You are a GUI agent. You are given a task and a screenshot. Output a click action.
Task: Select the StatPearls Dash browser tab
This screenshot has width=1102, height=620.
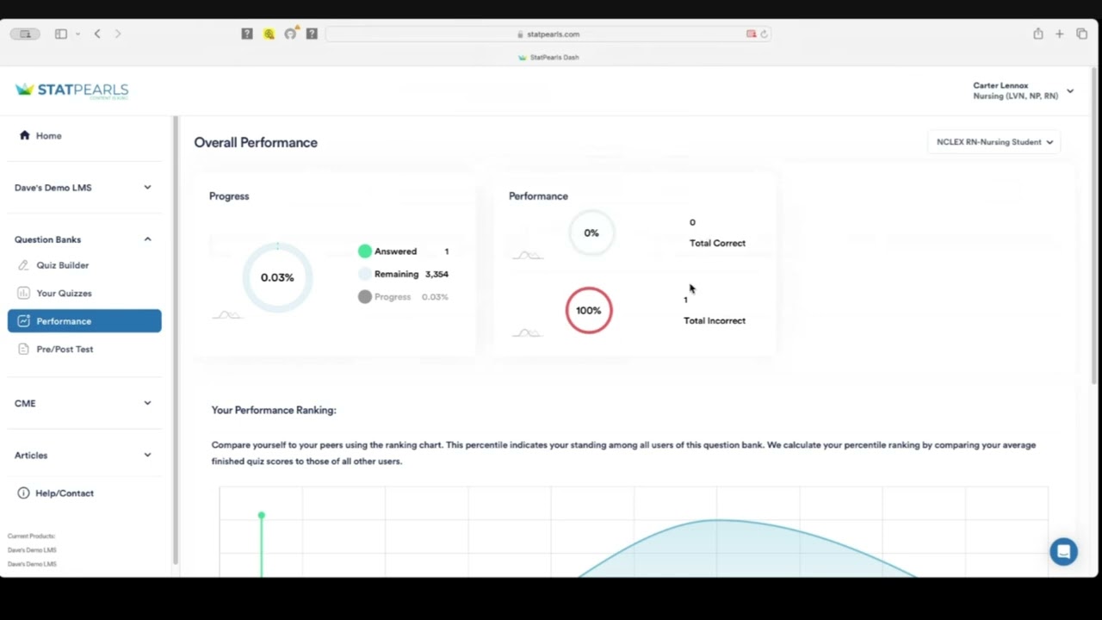[x=548, y=57]
